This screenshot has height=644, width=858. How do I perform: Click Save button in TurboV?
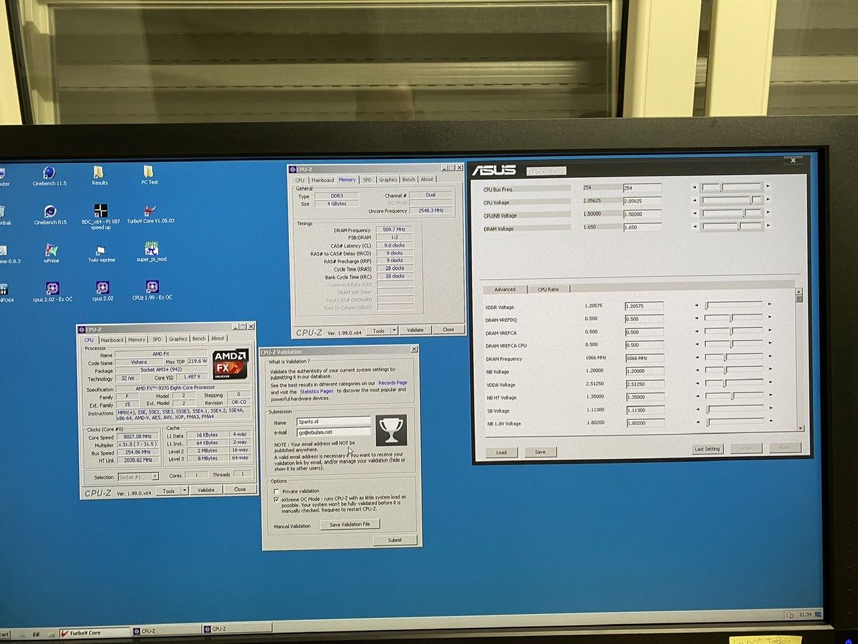pyautogui.click(x=540, y=452)
